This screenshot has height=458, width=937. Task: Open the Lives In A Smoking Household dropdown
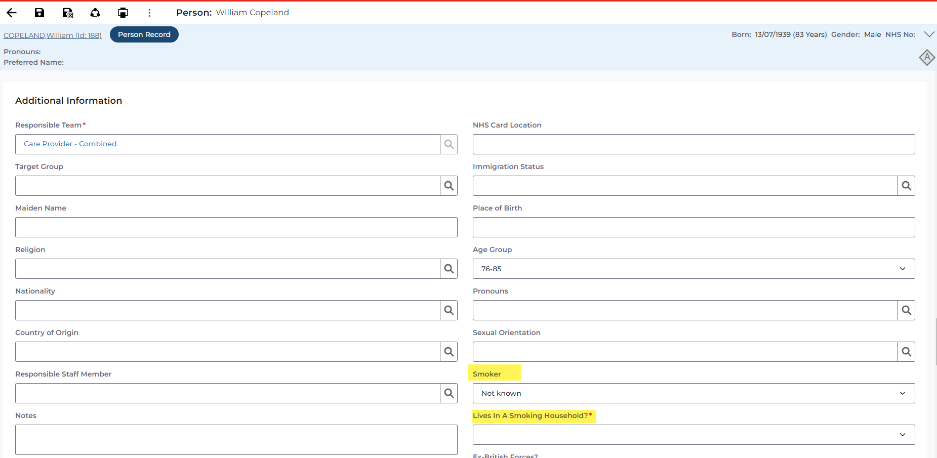pyautogui.click(x=694, y=435)
